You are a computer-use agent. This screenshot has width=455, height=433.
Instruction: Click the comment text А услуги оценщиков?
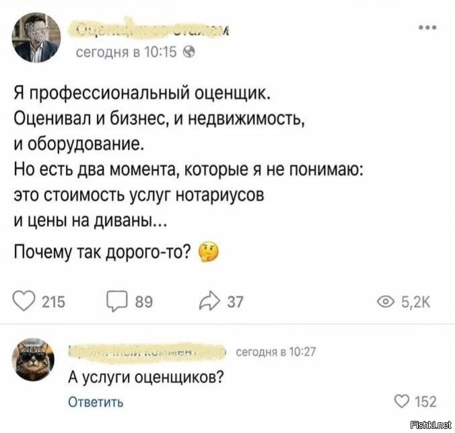click(x=146, y=378)
